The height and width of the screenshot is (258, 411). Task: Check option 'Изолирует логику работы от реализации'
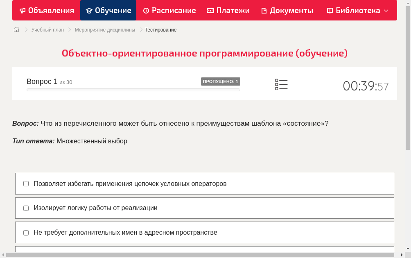(x=26, y=208)
